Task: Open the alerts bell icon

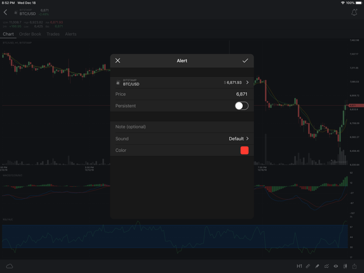Action: coord(354,12)
